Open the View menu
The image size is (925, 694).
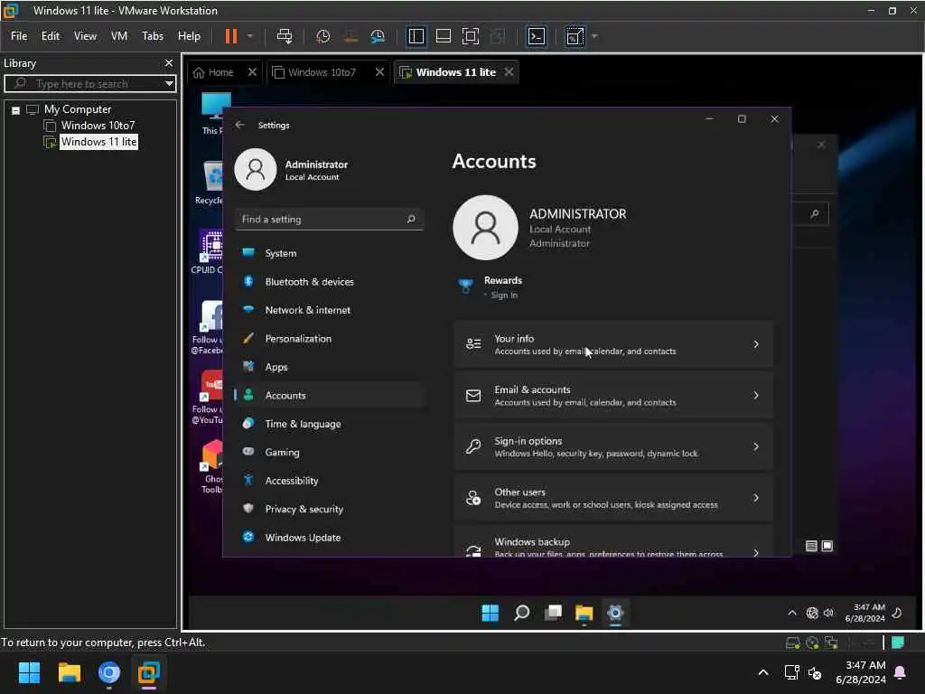click(x=85, y=36)
